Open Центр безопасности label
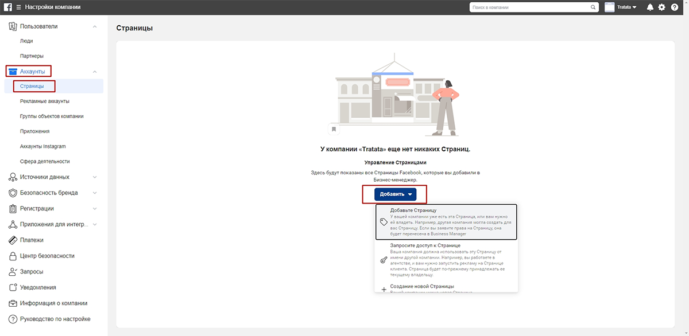The image size is (689, 336). (47, 256)
